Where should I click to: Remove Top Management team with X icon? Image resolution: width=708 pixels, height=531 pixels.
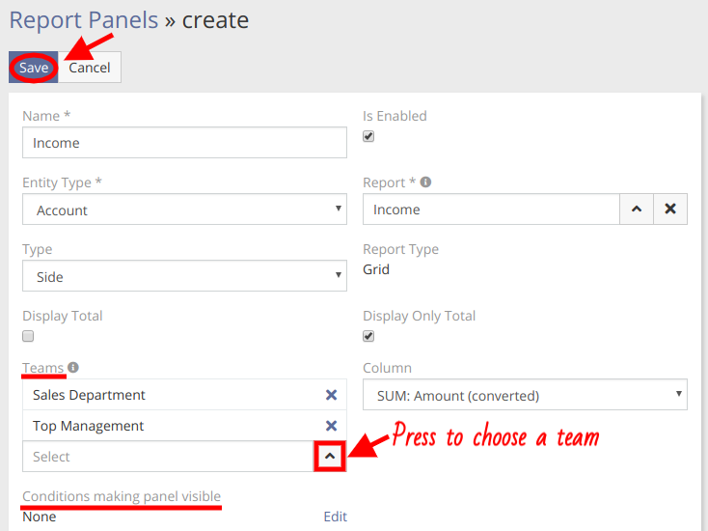pyautogui.click(x=331, y=426)
